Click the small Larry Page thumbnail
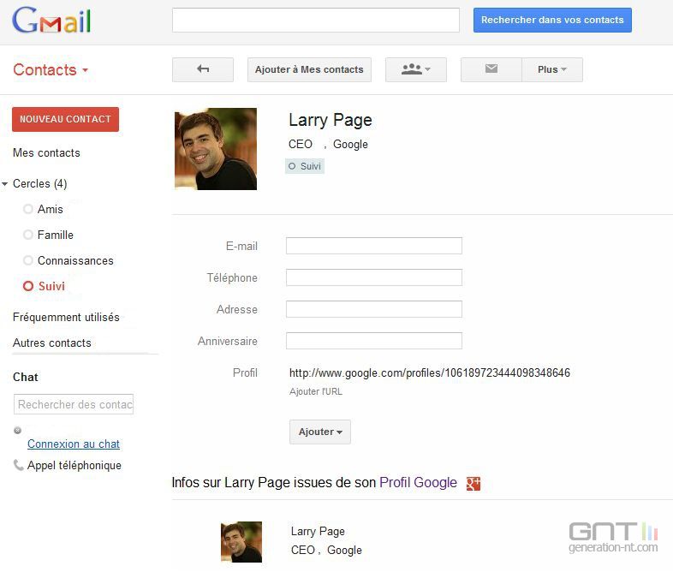The width and height of the screenshot is (673, 572). coord(241,542)
